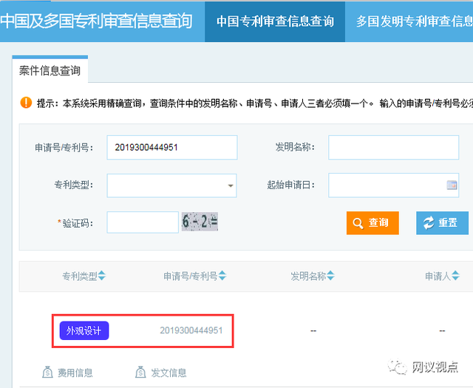Sort by 专利类型 column arrows
This screenshot has height=388, width=473.
pos(102,276)
